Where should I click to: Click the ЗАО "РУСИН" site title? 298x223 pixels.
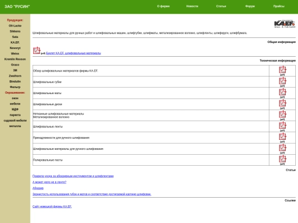[x=17, y=7]
